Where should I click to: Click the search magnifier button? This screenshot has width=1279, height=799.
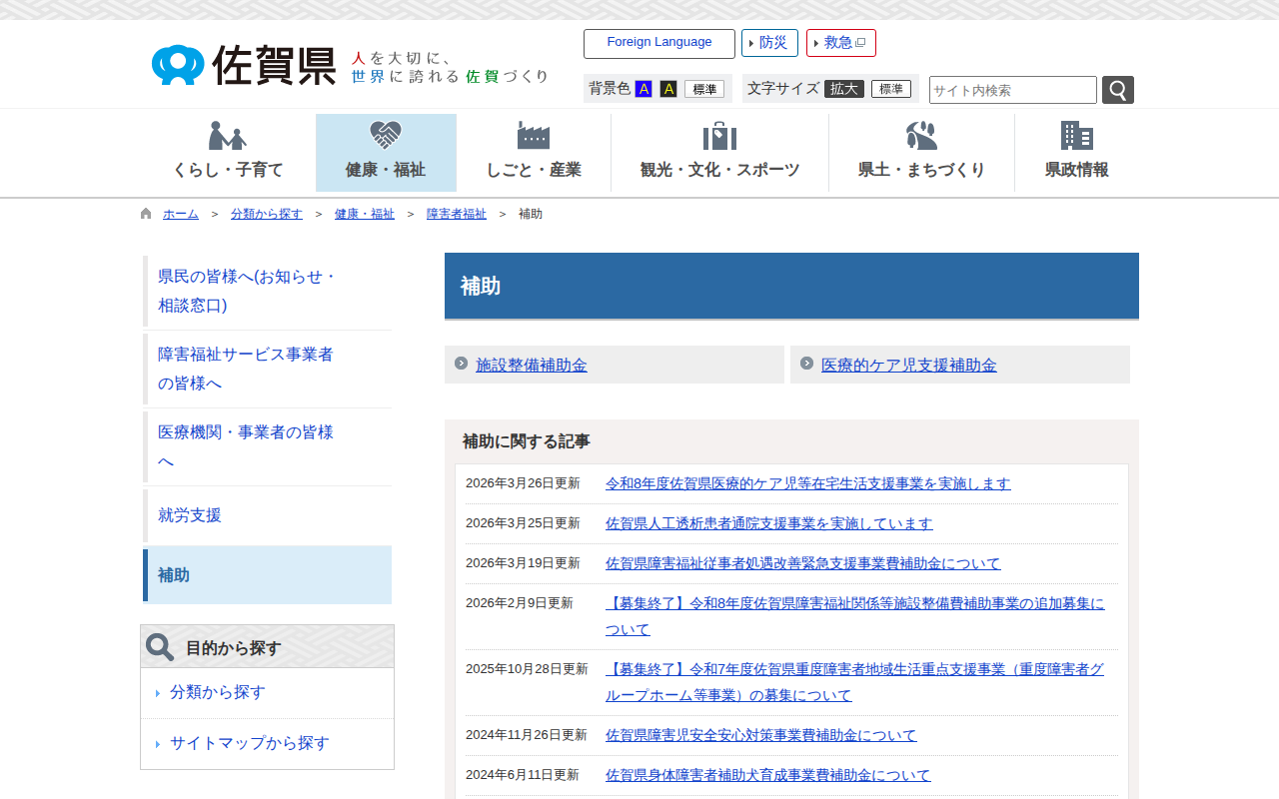1118,90
